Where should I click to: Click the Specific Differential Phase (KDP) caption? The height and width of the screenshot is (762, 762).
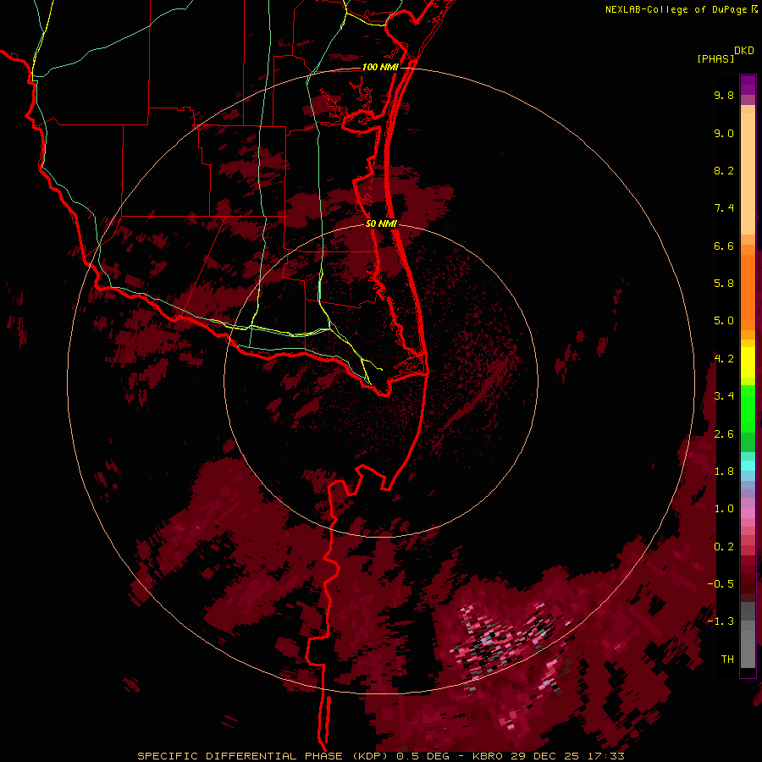[265, 756]
